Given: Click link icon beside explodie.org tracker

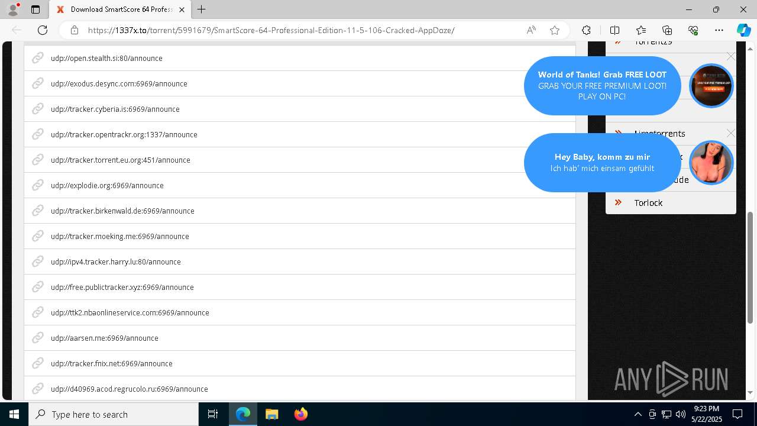Looking at the screenshot, I should [x=38, y=185].
